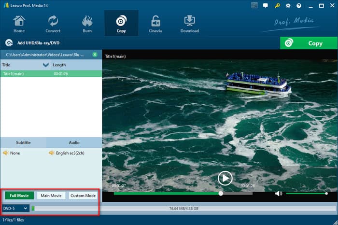Screen dimensions: 338x225
Task: Open settings via the gear icon
Action: (x=288, y=6)
